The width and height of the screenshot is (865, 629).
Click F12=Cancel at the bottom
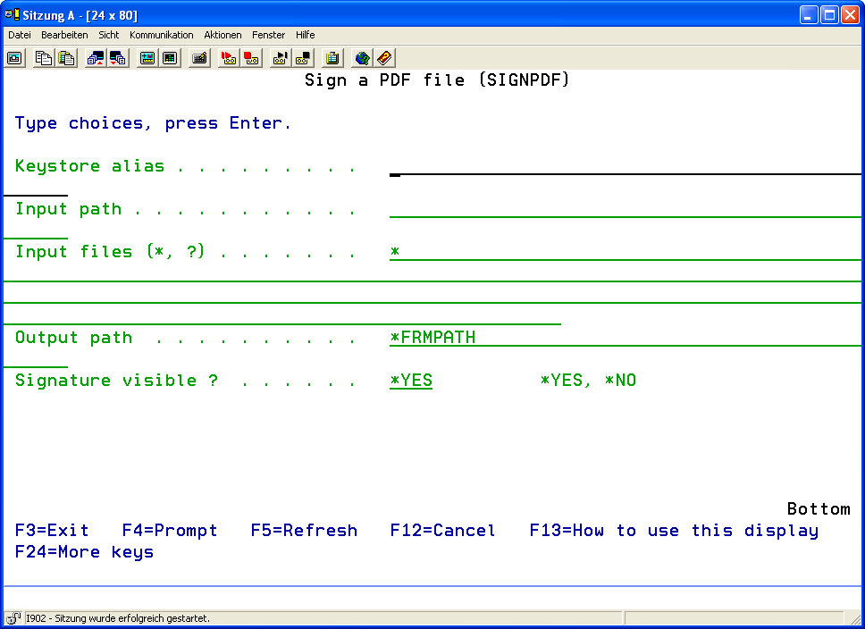click(x=442, y=531)
